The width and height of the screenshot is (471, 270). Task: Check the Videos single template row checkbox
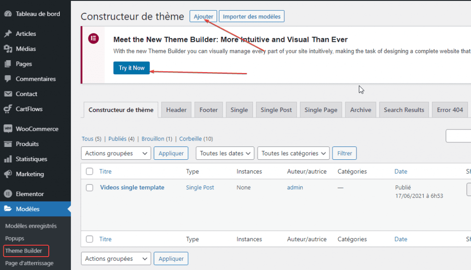89,187
